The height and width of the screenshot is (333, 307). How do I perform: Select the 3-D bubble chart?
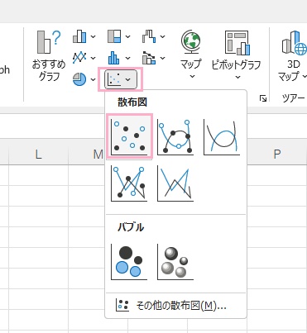pyautogui.click(x=175, y=262)
